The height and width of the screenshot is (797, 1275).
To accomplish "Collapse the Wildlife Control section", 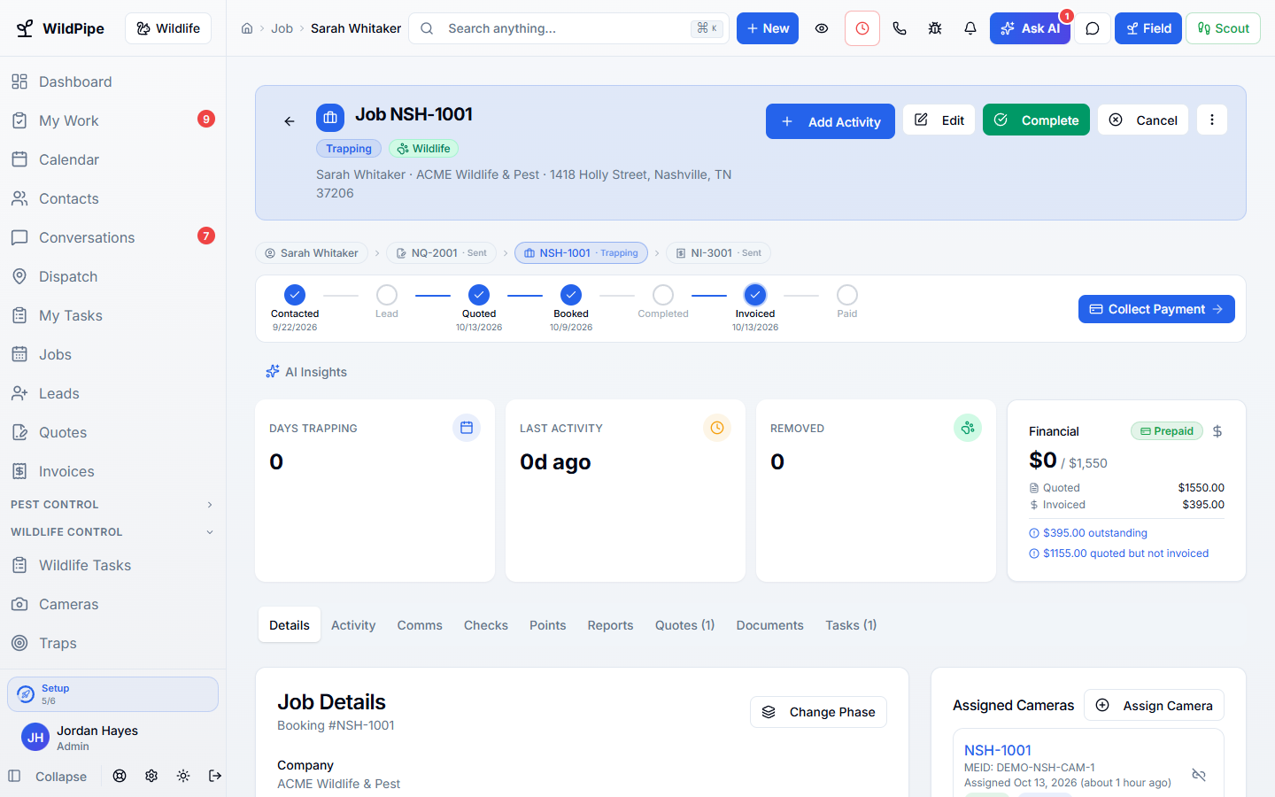I will click(113, 532).
